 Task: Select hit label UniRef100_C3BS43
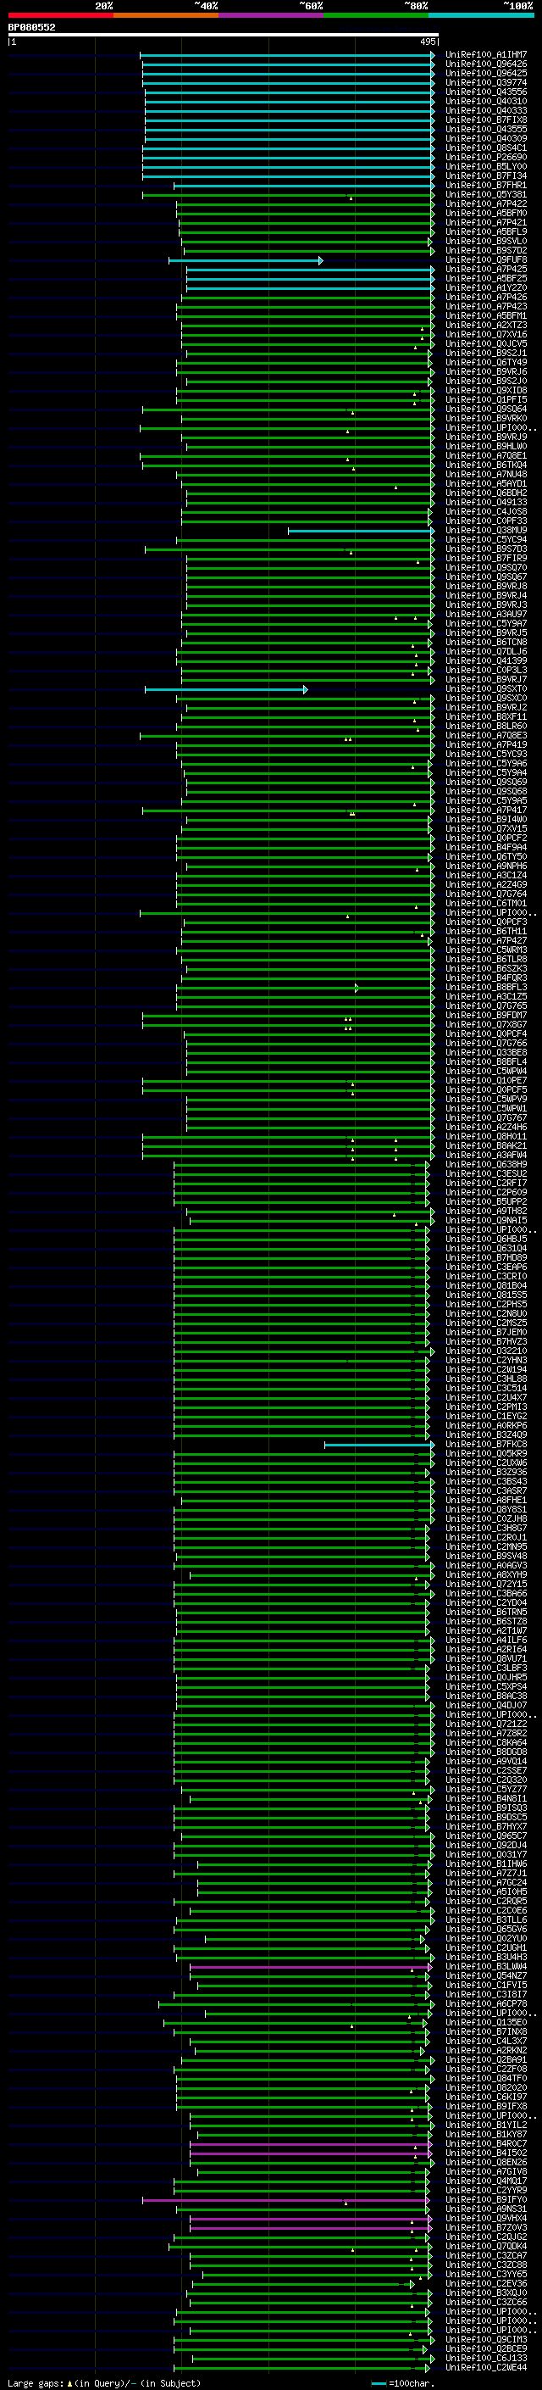tap(485, 1482)
